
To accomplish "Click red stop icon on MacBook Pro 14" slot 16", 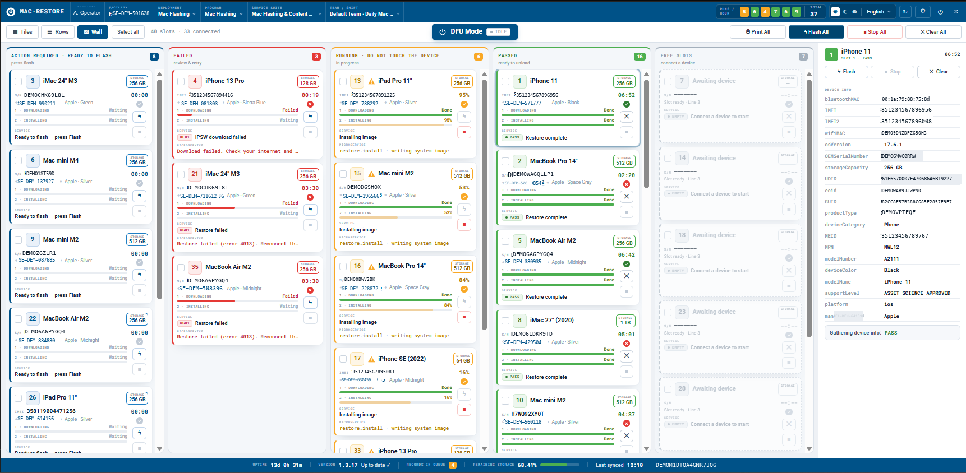I will 464,317.
